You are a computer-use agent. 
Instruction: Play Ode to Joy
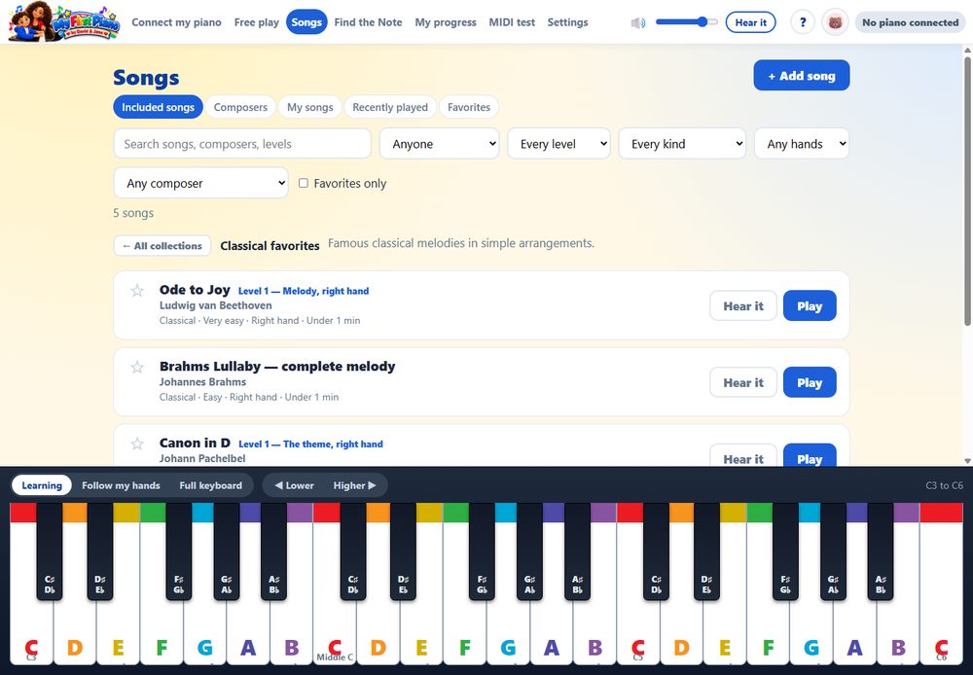pyautogui.click(x=810, y=305)
